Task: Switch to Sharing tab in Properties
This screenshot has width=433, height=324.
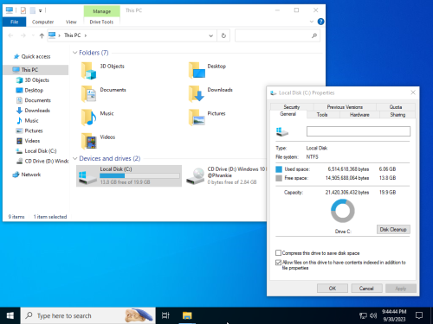Action: pyautogui.click(x=397, y=115)
